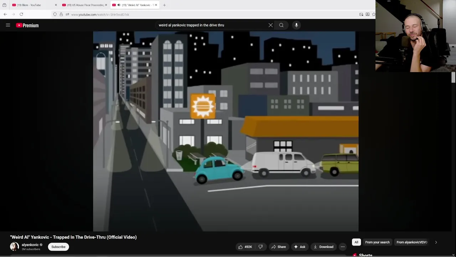Go back to the previous page
The width and height of the screenshot is (456, 257).
click(x=5, y=14)
